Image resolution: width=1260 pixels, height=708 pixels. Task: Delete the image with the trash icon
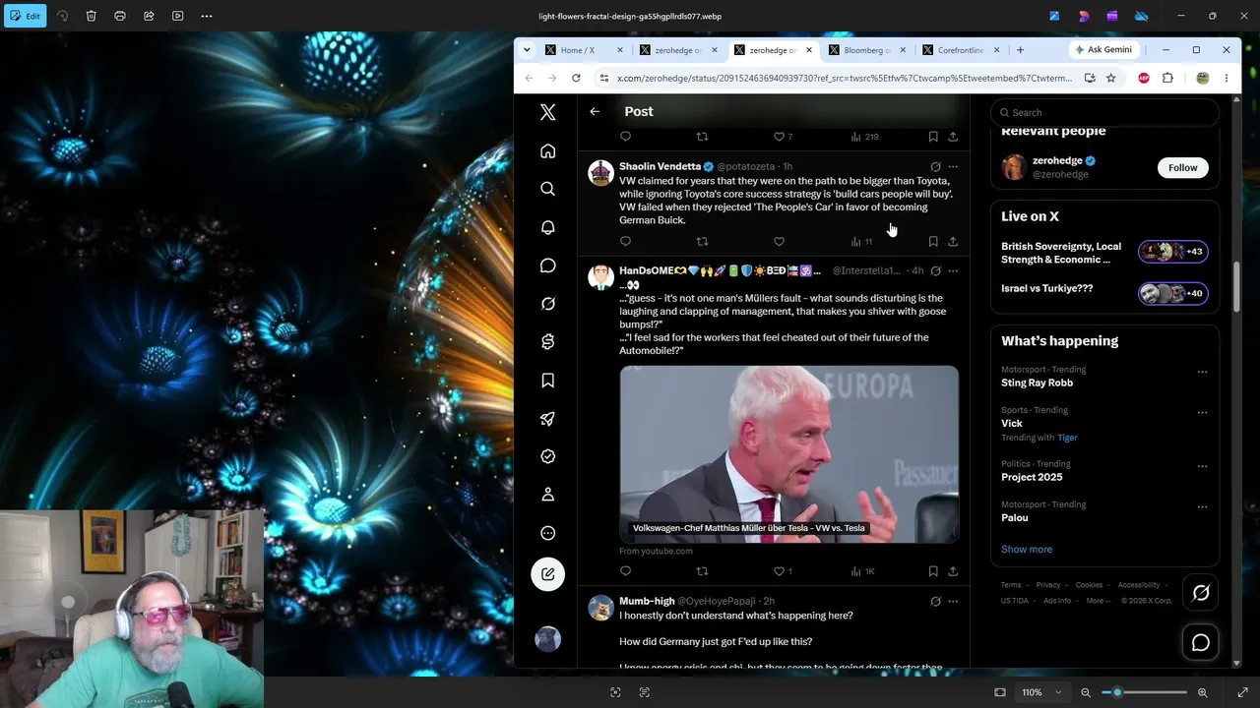(91, 16)
